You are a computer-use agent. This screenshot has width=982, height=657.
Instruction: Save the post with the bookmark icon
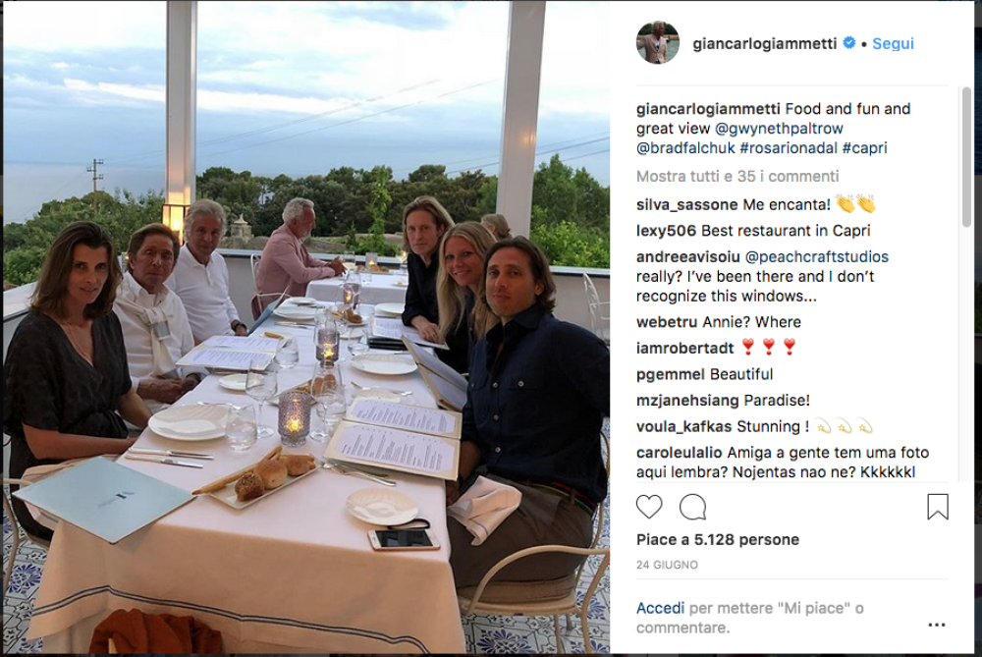pos(938,507)
